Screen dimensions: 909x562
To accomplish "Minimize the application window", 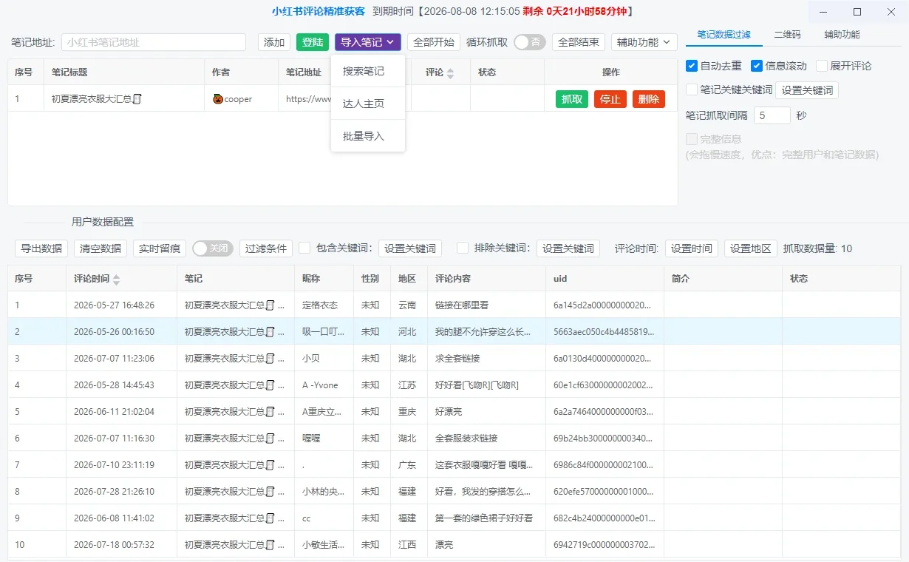I will [824, 12].
